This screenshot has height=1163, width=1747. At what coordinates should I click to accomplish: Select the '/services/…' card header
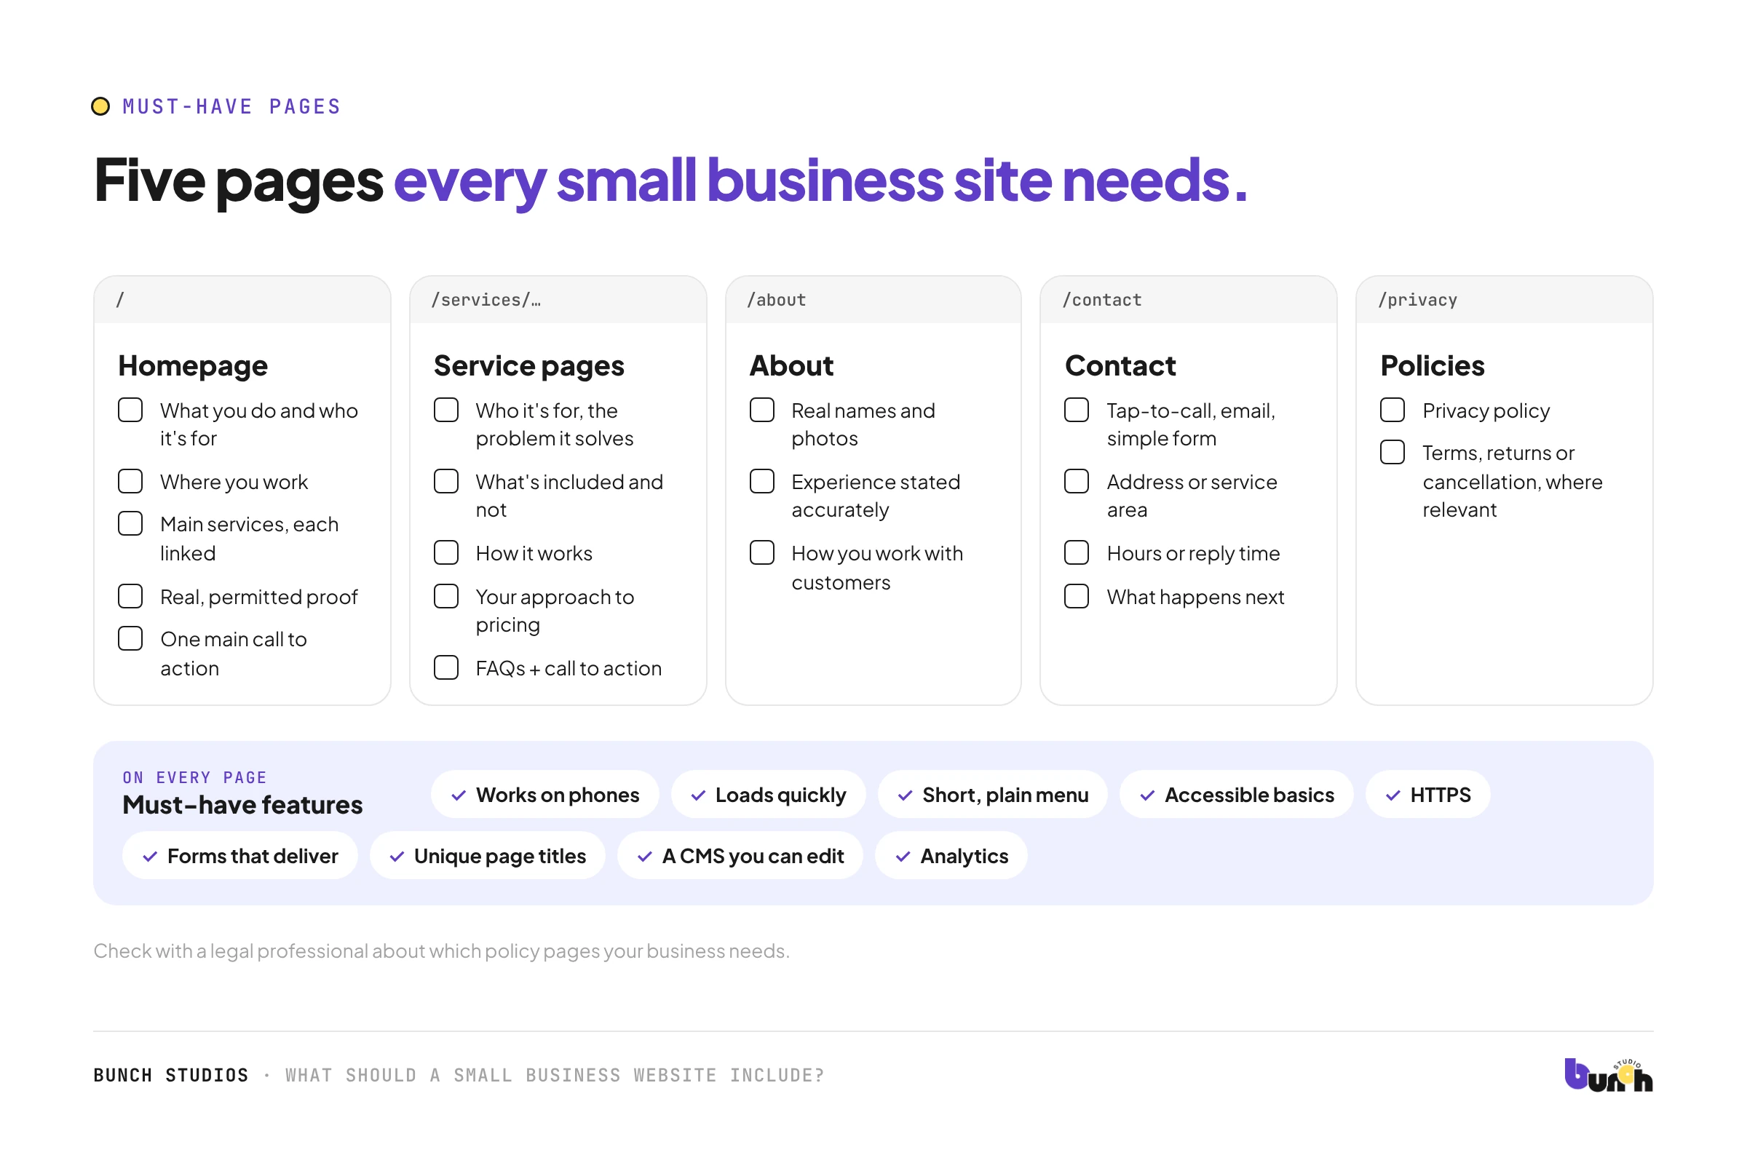558,301
